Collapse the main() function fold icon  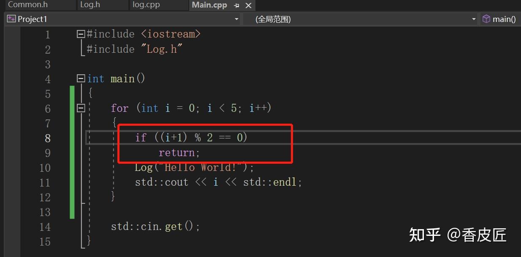click(x=80, y=78)
